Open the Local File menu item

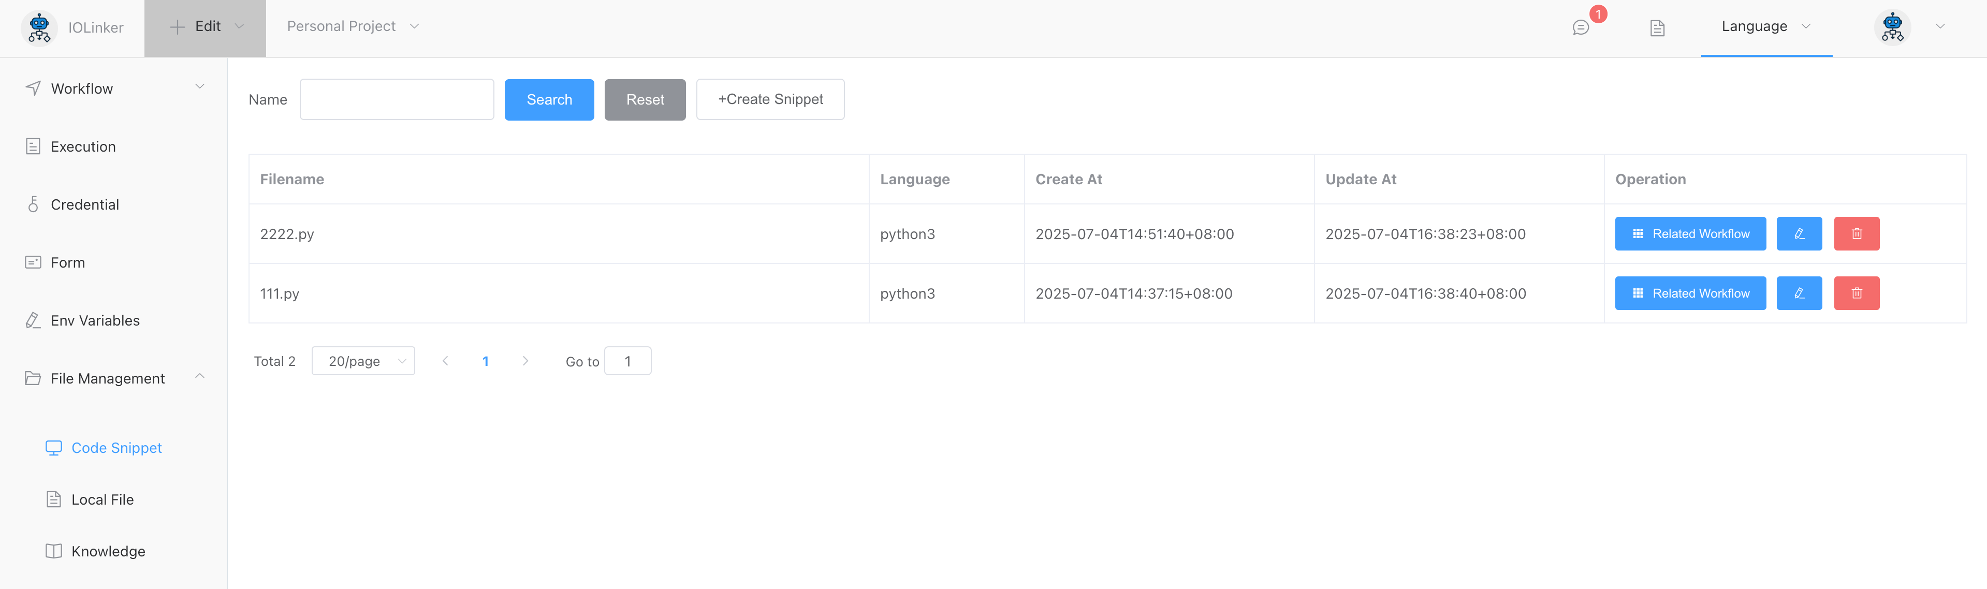[102, 499]
